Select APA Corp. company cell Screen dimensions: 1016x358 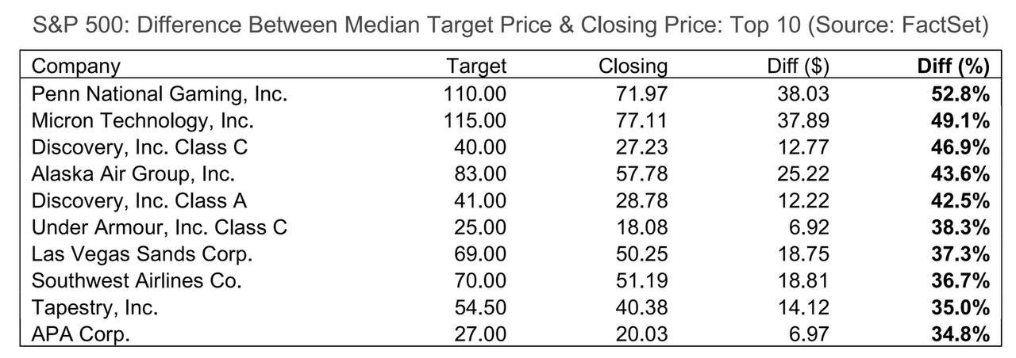point(80,334)
